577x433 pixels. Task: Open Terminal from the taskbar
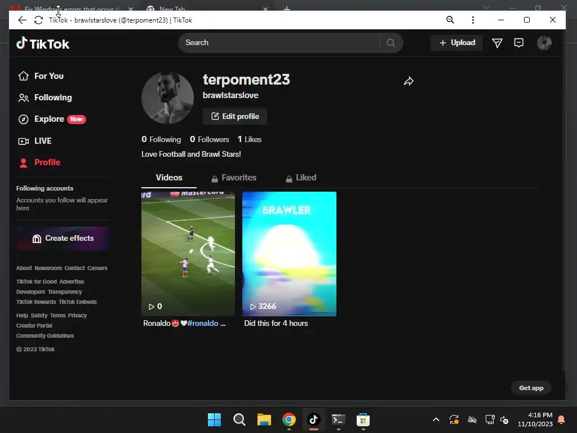[x=338, y=419]
